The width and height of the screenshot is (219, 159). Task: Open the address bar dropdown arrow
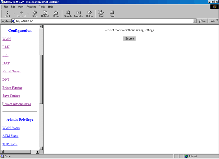pyautogui.click(x=195, y=21)
